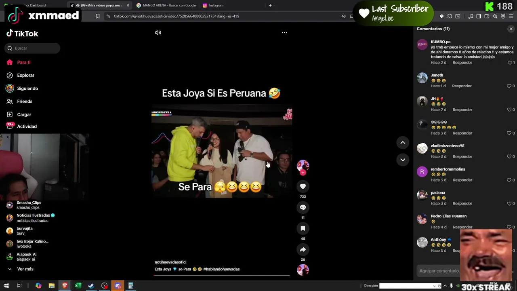Open the video's three-dot options menu

point(284,33)
